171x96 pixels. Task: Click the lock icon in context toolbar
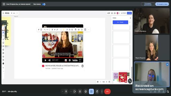click(82, 30)
